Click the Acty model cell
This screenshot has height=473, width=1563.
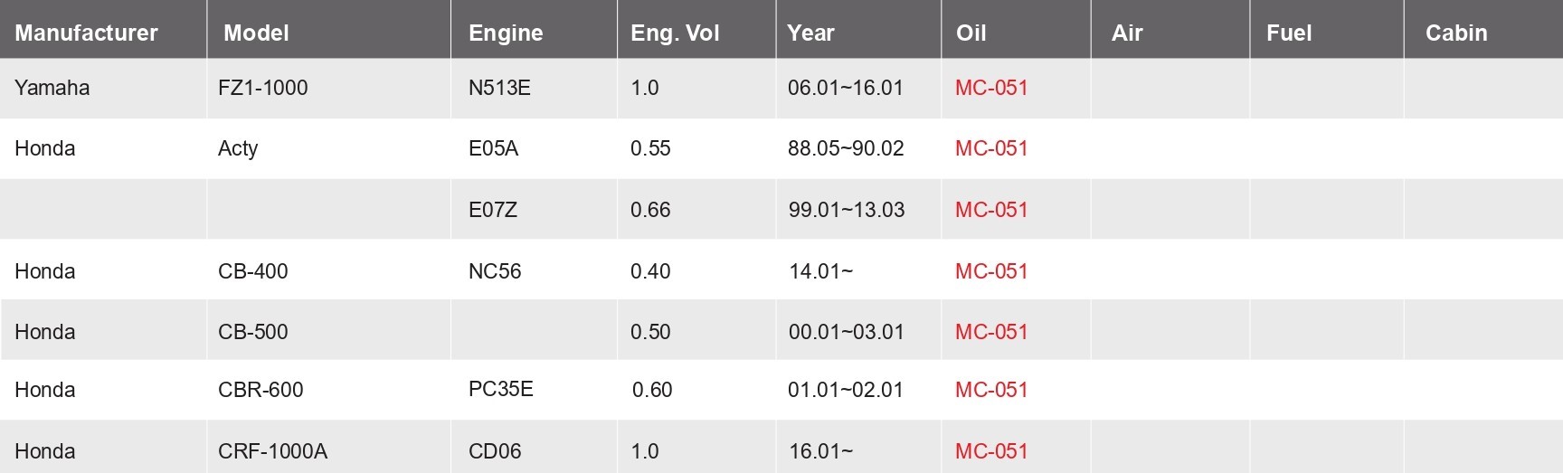(238, 148)
